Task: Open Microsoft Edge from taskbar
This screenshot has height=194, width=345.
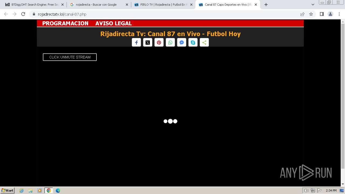Action: pos(58,190)
